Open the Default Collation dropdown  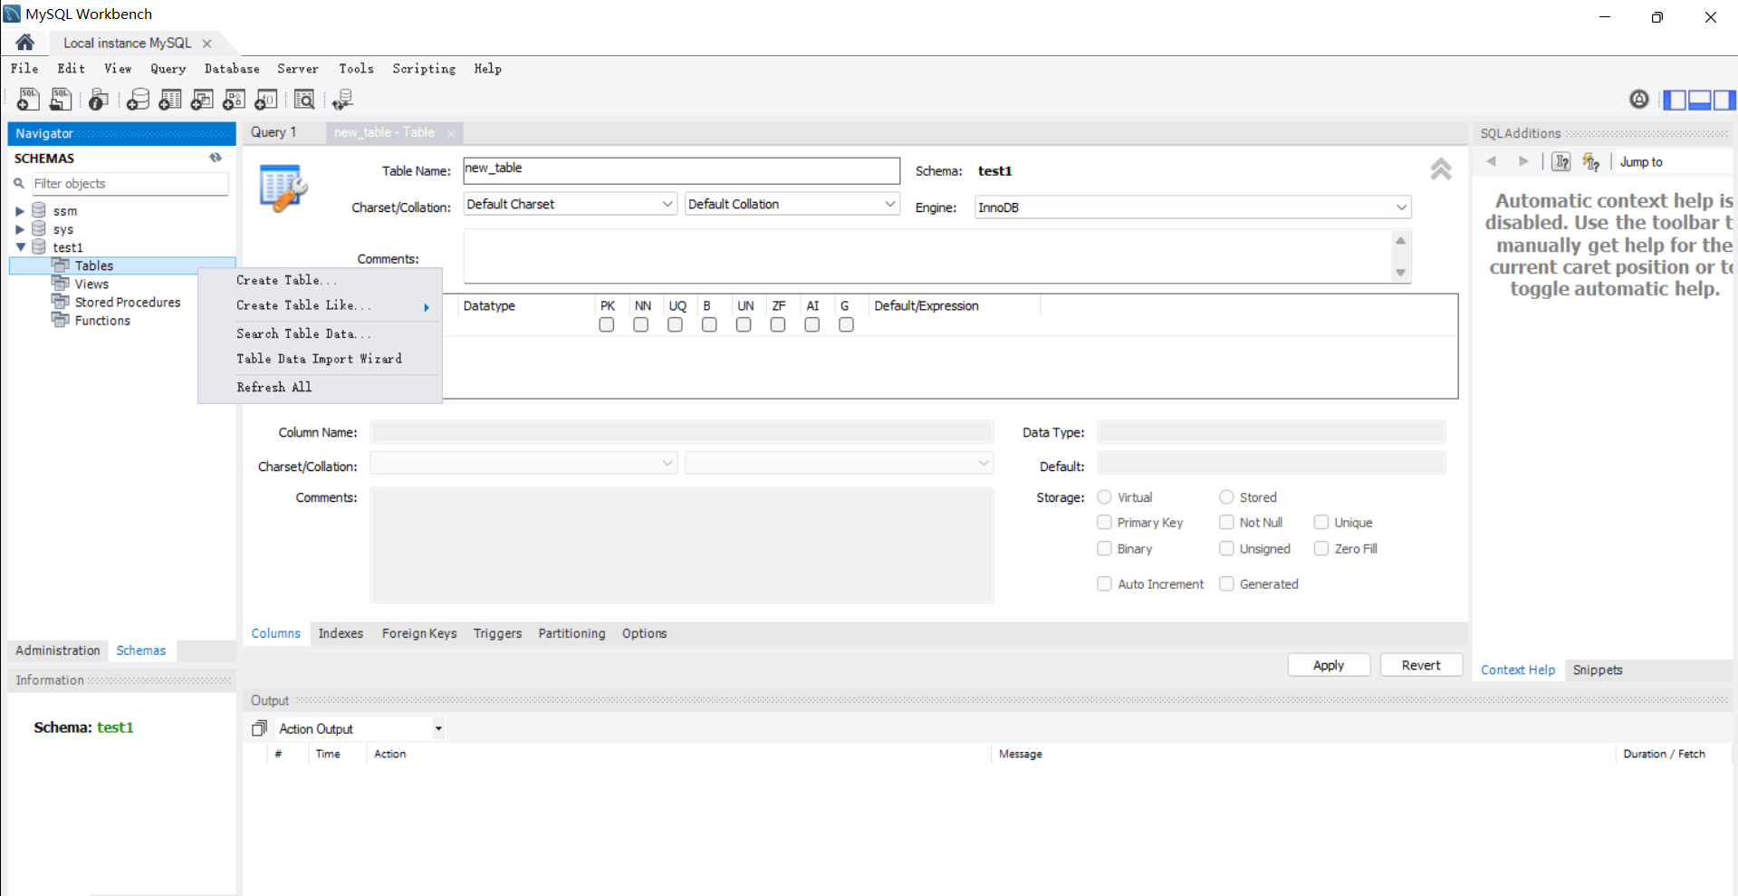click(x=792, y=204)
